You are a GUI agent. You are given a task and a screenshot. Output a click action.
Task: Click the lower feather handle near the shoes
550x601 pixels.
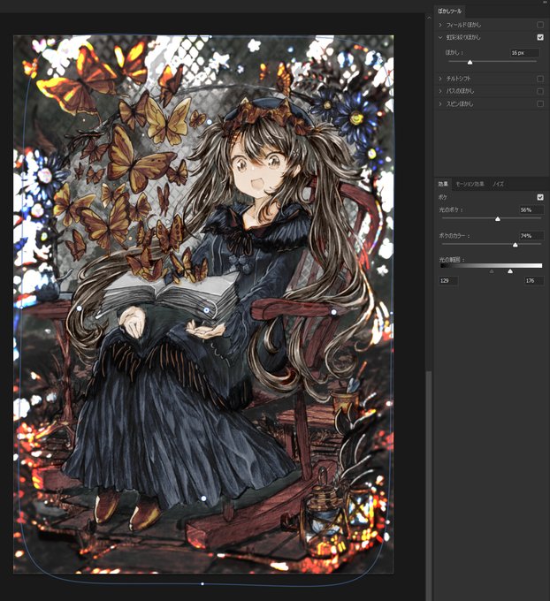[x=203, y=498]
